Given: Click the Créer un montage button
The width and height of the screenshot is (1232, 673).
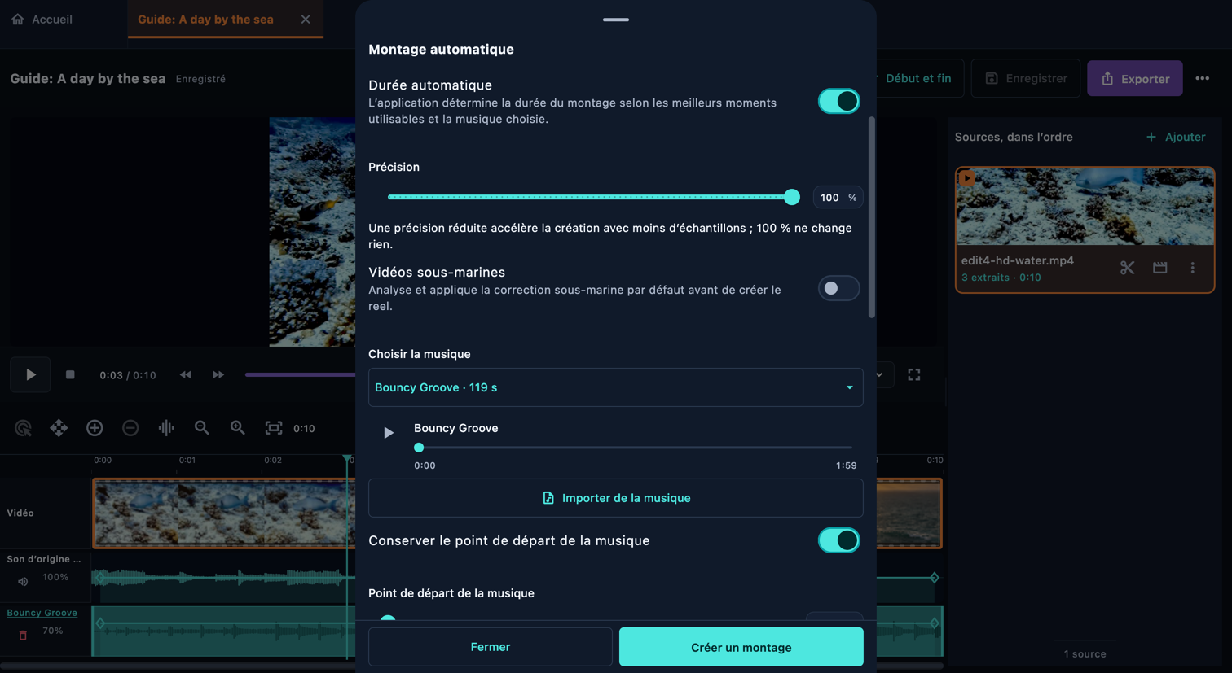Looking at the screenshot, I should point(741,647).
